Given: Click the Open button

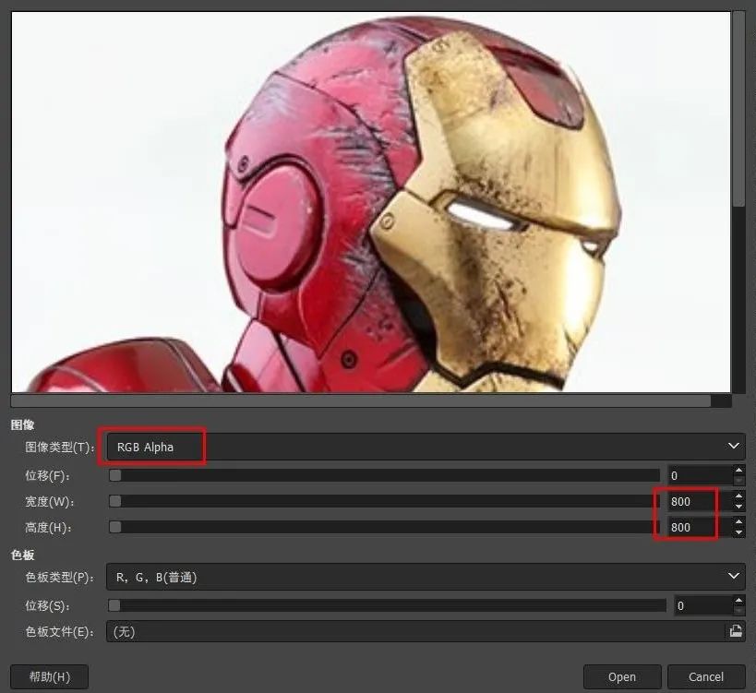Looking at the screenshot, I should click(x=622, y=676).
